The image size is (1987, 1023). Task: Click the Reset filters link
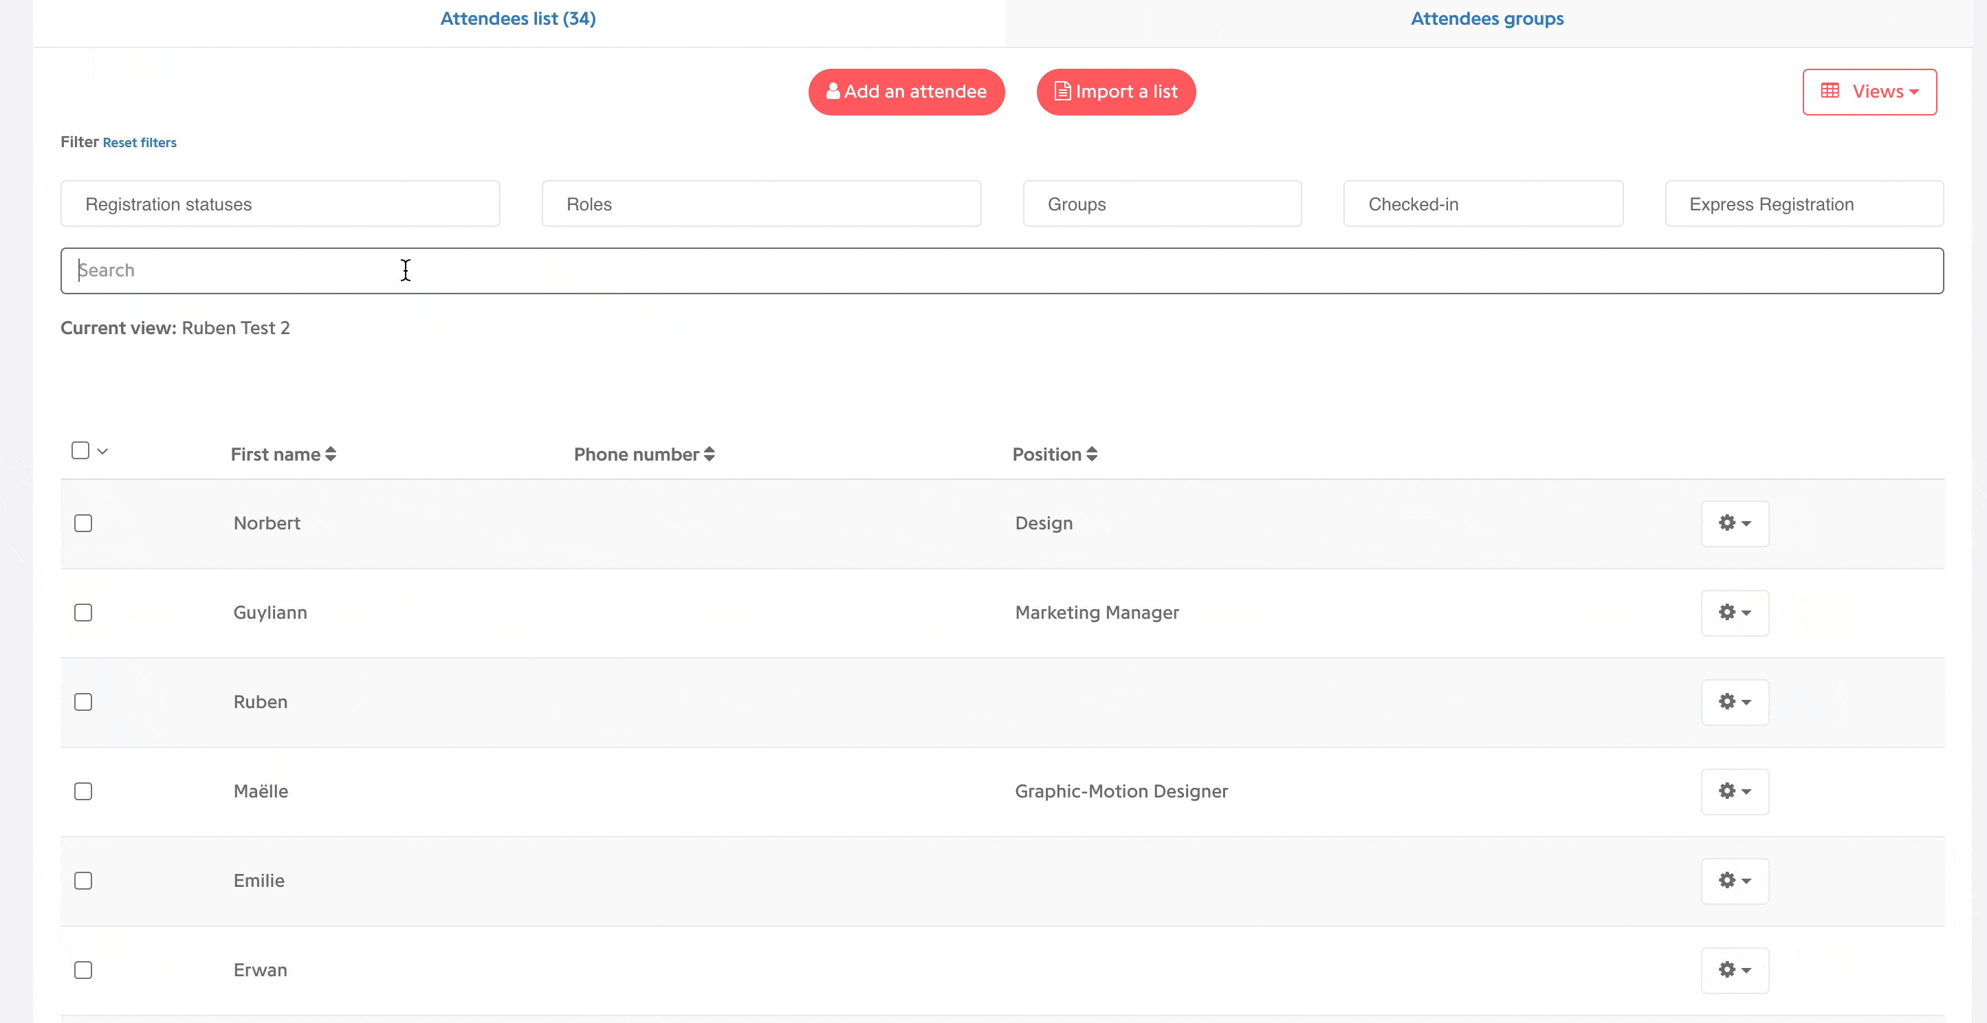pos(140,143)
